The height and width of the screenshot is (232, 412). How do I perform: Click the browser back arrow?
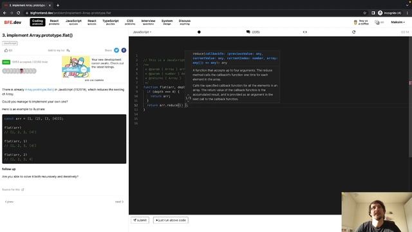pos(5,13)
